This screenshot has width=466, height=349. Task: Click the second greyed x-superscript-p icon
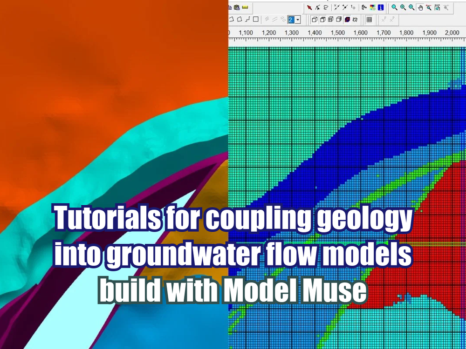pos(392,20)
